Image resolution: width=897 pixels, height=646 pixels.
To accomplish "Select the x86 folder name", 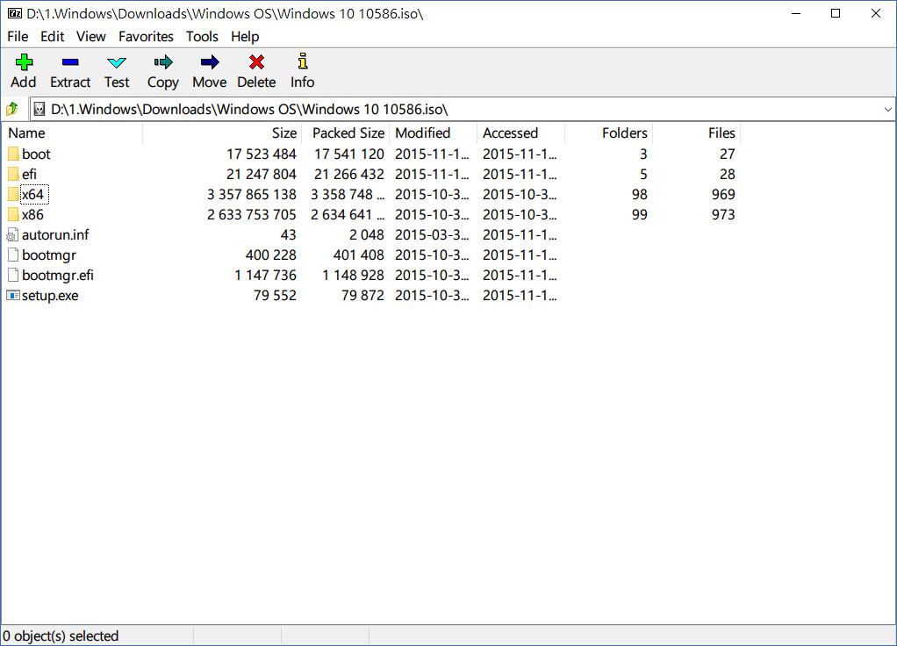I will (x=32, y=214).
